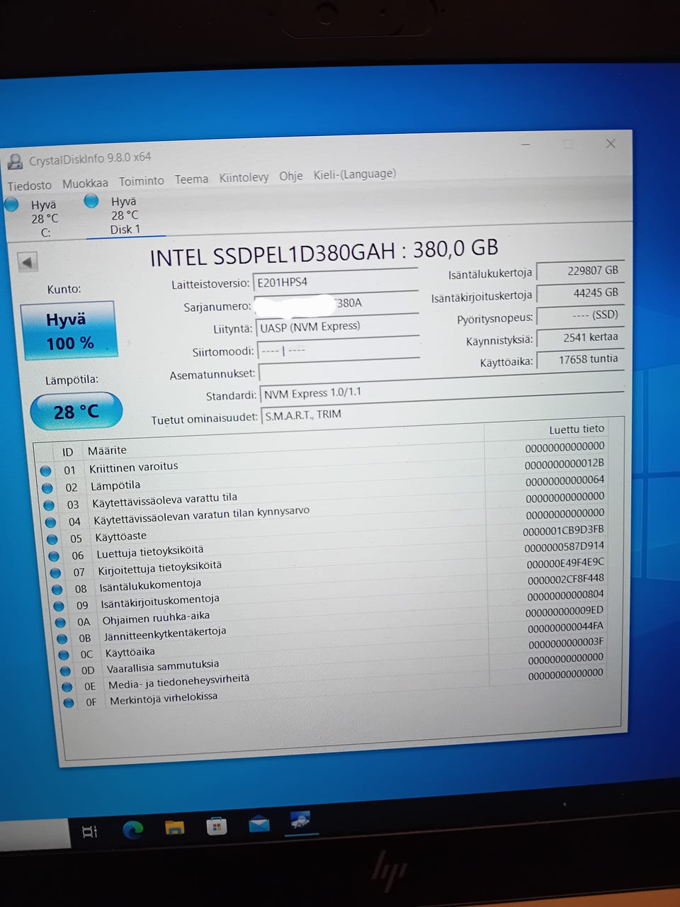This screenshot has width=680, height=907.
Task: Select the Isäntäkirjoituskomentoja row text
Action: click(160, 602)
